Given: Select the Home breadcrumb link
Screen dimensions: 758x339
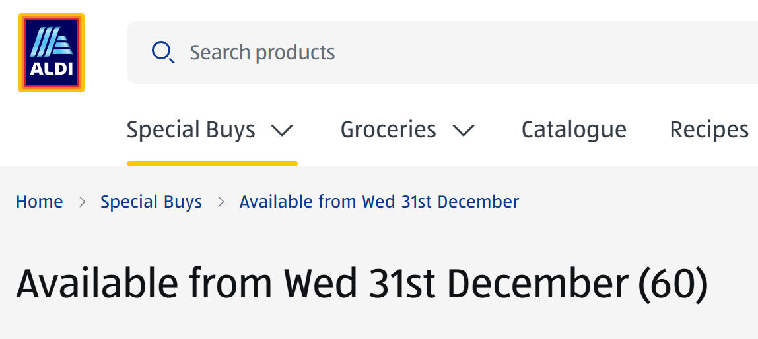Looking at the screenshot, I should [40, 202].
